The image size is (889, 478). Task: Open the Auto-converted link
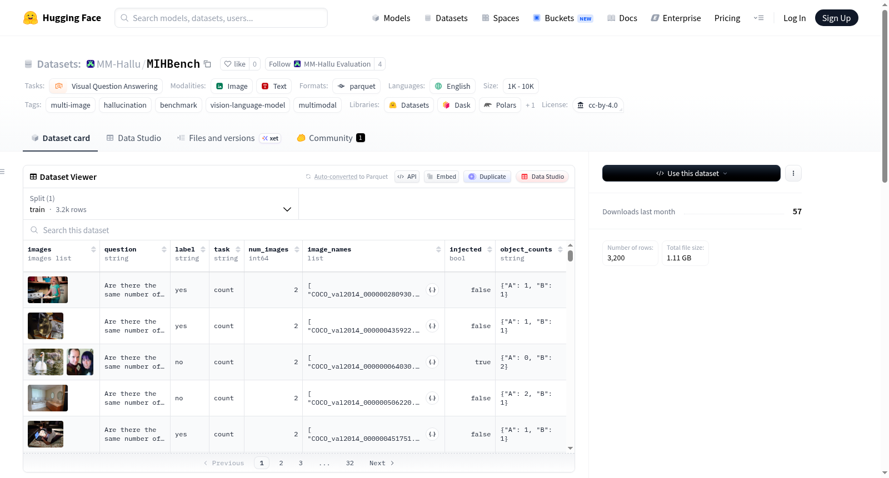[336, 177]
